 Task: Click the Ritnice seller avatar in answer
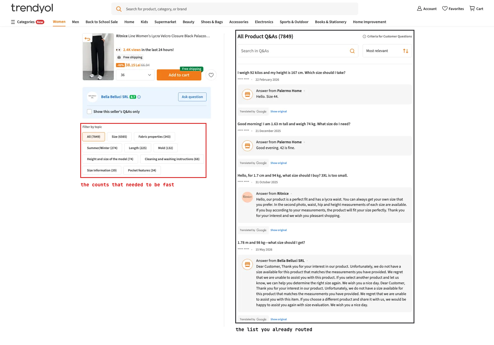[247, 197]
